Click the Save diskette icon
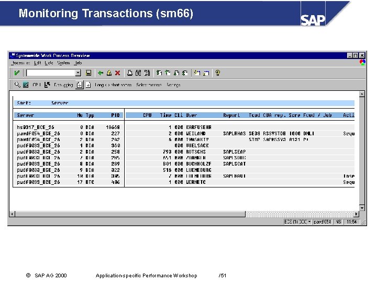The height and width of the screenshot is (282, 377). coord(88,73)
